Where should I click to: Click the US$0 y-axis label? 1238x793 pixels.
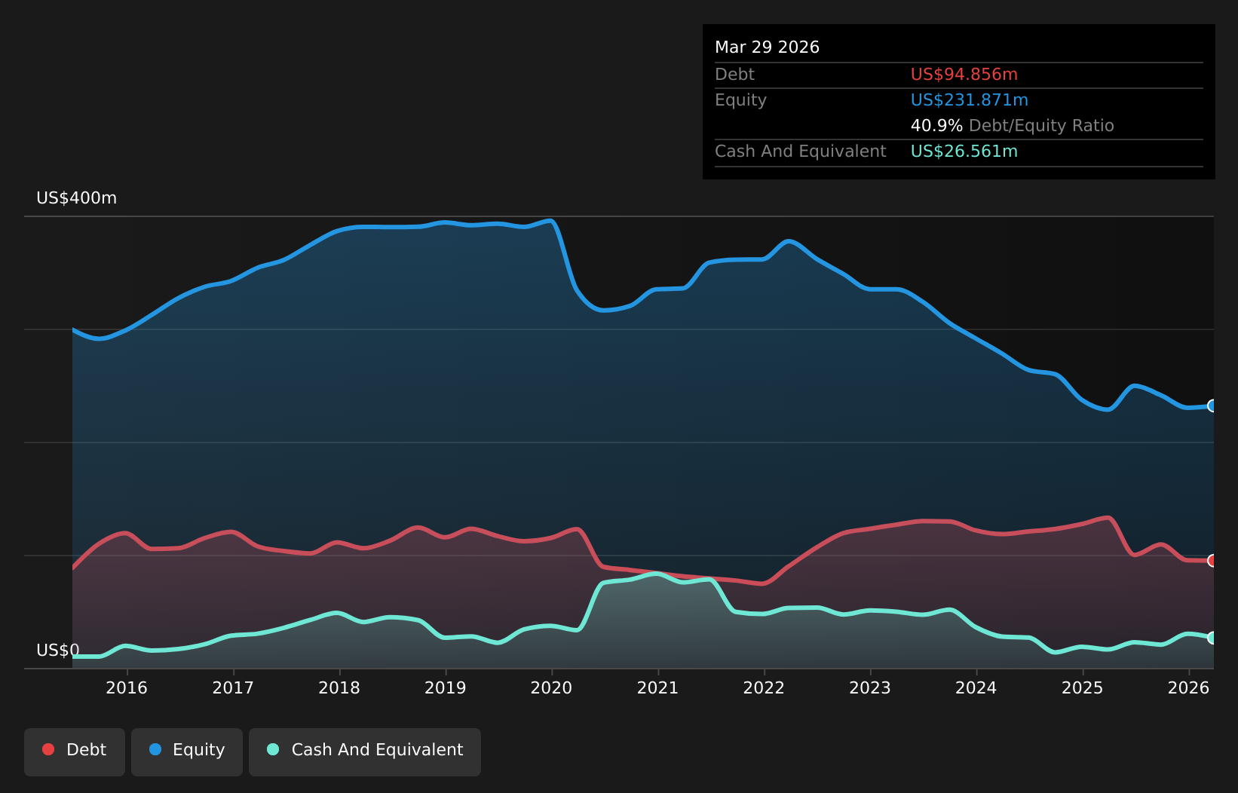click(x=58, y=650)
